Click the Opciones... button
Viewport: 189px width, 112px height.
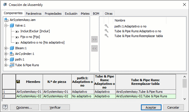click(x=24, y=107)
